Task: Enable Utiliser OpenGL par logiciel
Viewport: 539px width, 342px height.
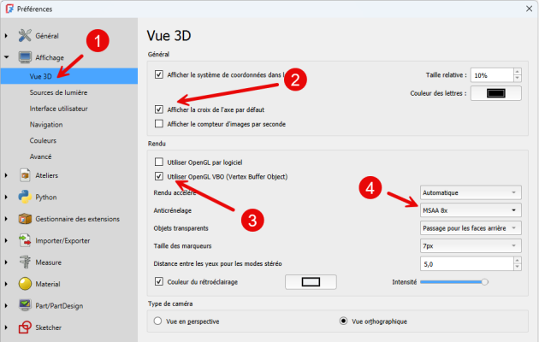Action: click(x=159, y=162)
